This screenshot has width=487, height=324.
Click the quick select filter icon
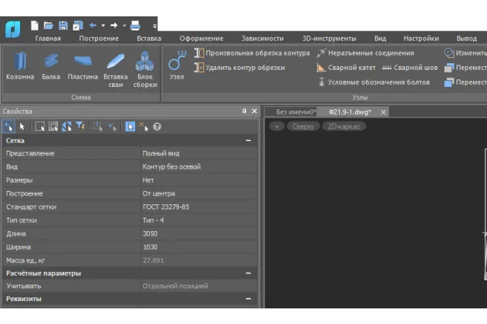click(x=80, y=126)
